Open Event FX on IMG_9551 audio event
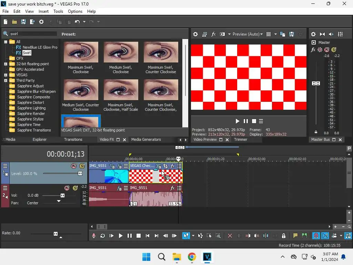The height and width of the screenshot is (265, 353). click(x=172, y=188)
